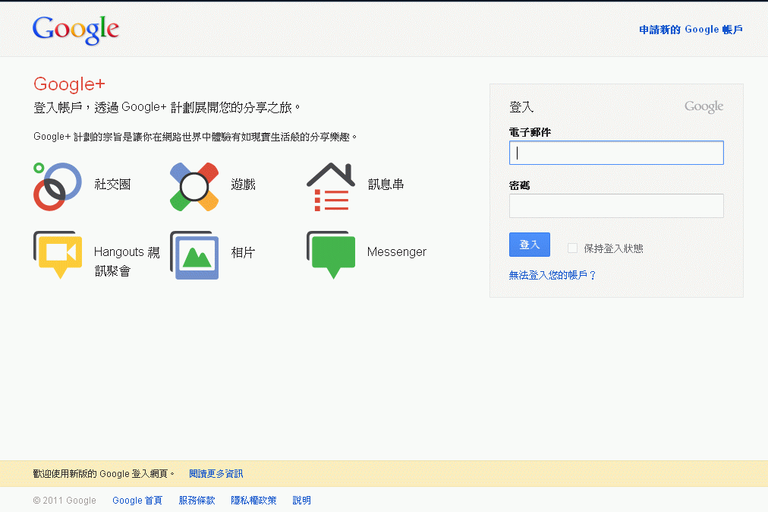Click the 訊息串 stream house icon

(331, 187)
